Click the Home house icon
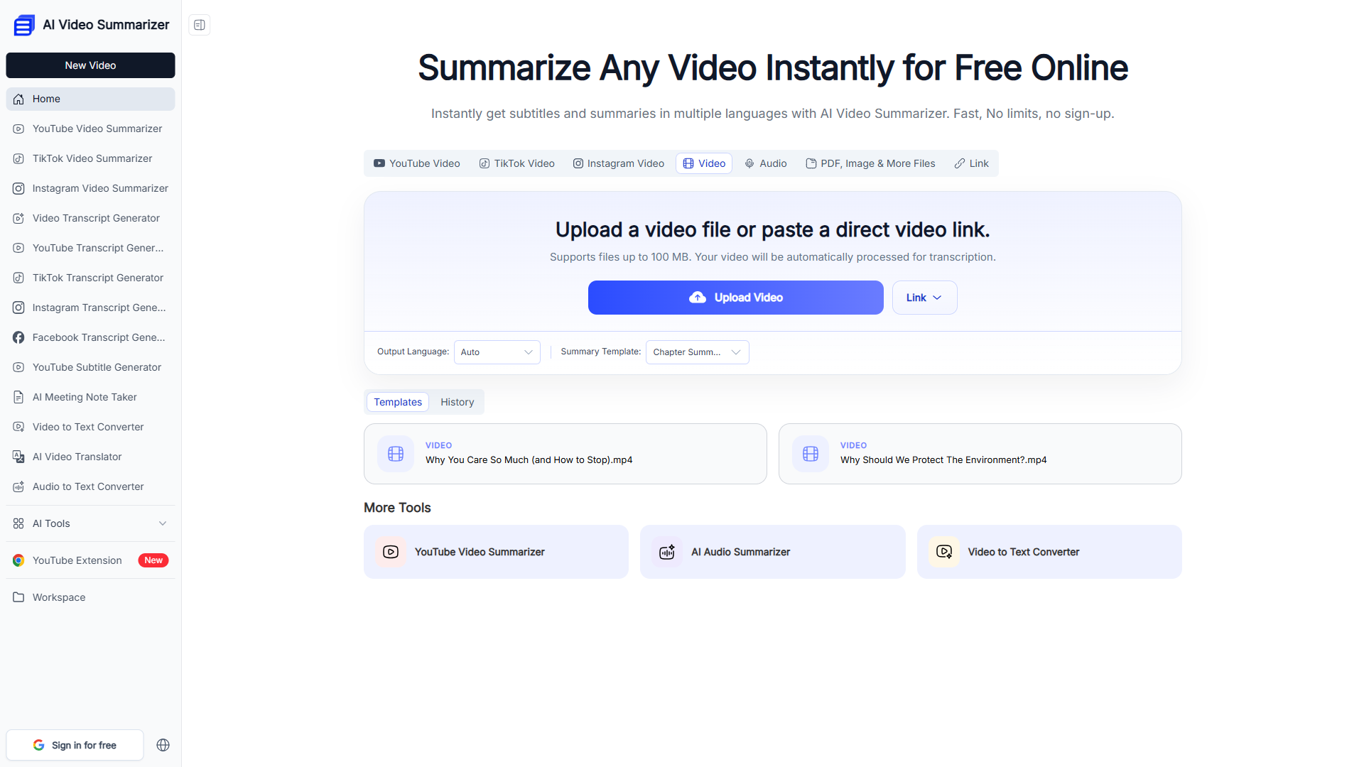The width and height of the screenshot is (1364, 767). click(18, 99)
